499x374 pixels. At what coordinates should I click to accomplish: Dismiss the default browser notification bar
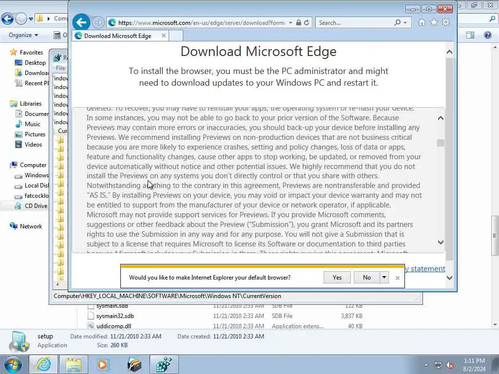pos(398,278)
